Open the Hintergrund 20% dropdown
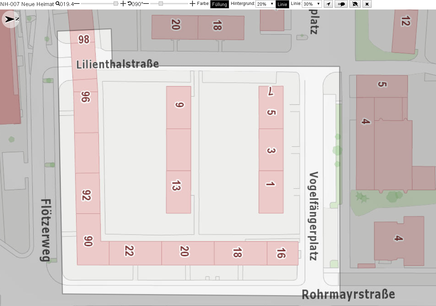436x306 pixels. pyautogui.click(x=265, y=4)
